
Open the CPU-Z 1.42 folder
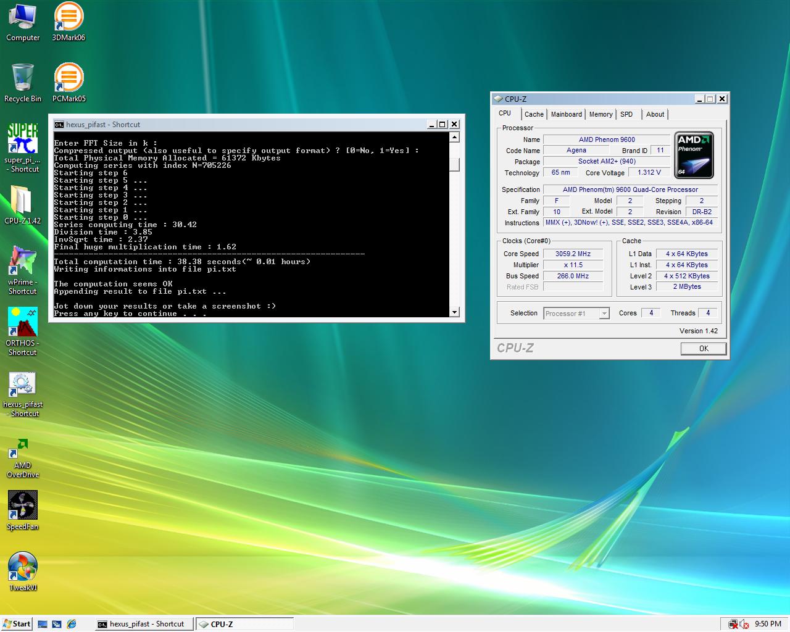pos(23,206)
